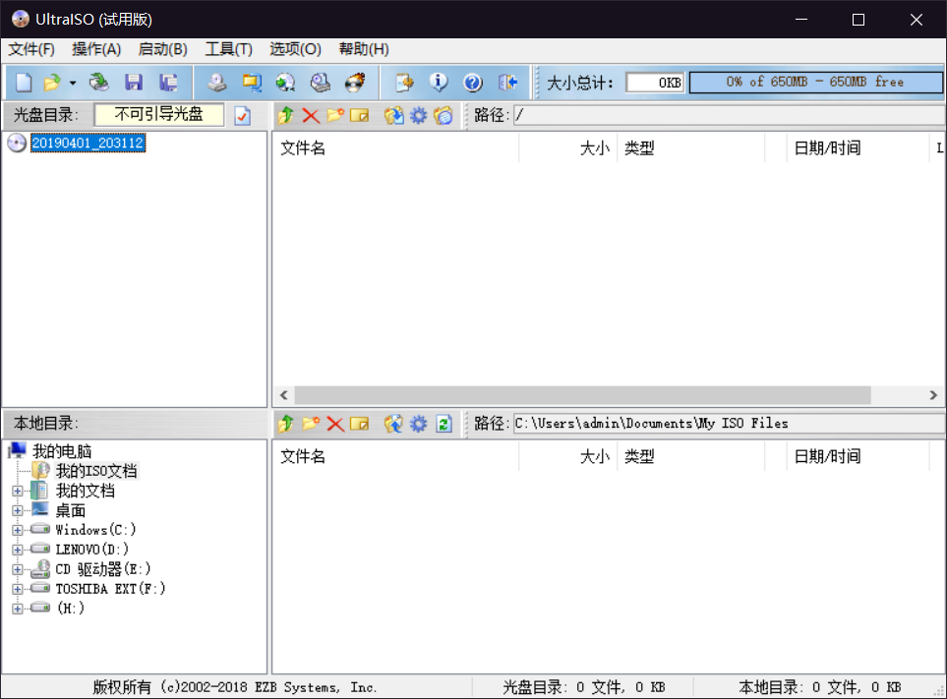
Task: Click the disc image properties checkmark icon
Action: coord(242,115)
